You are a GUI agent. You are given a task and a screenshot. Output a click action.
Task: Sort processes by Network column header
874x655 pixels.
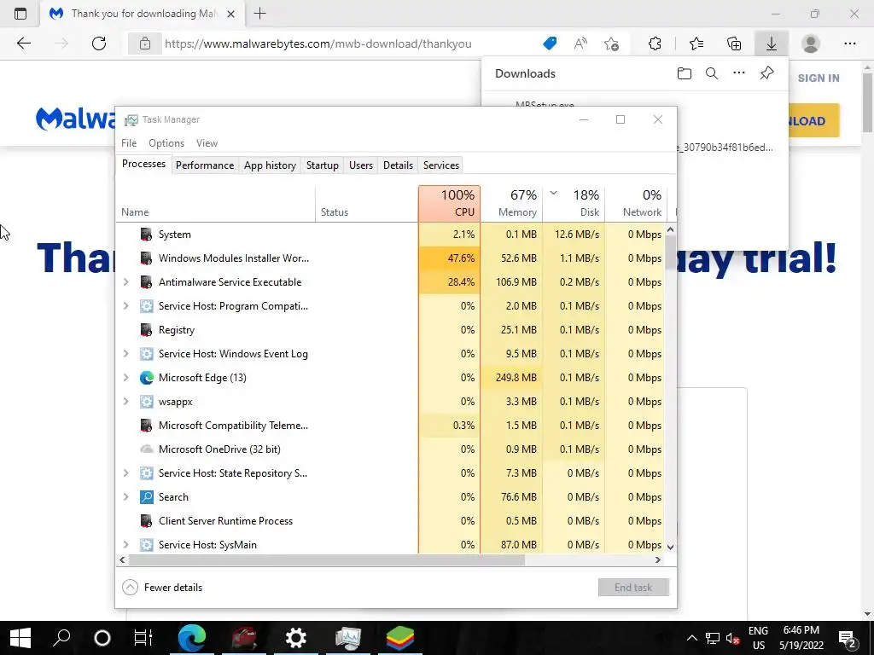click(637, 203)
